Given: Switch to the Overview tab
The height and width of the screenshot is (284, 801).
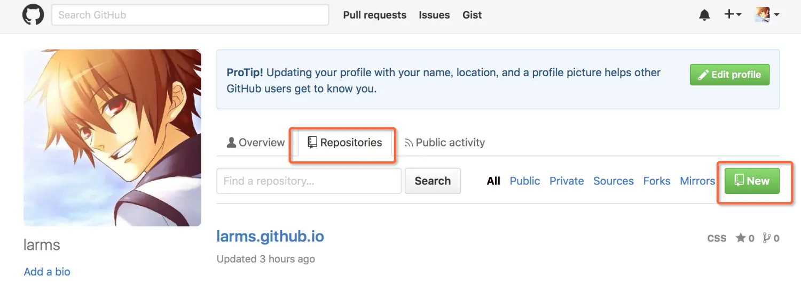Looking at the screenshot, I should 256,143.
